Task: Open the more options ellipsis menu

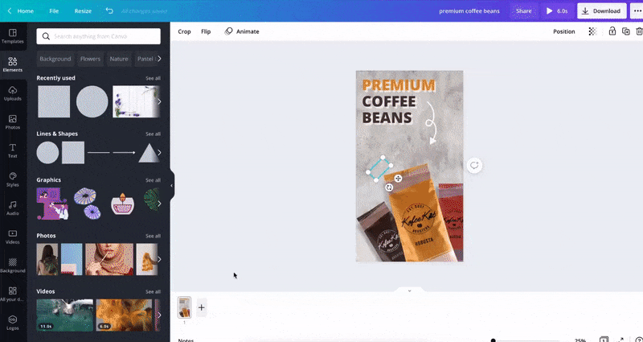Action: 638,11
